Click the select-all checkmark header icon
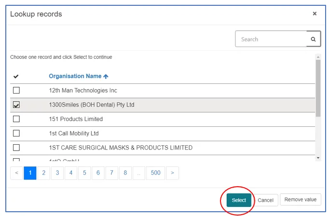This screenshot has height=218, width=329. click(x=16, y=76)
